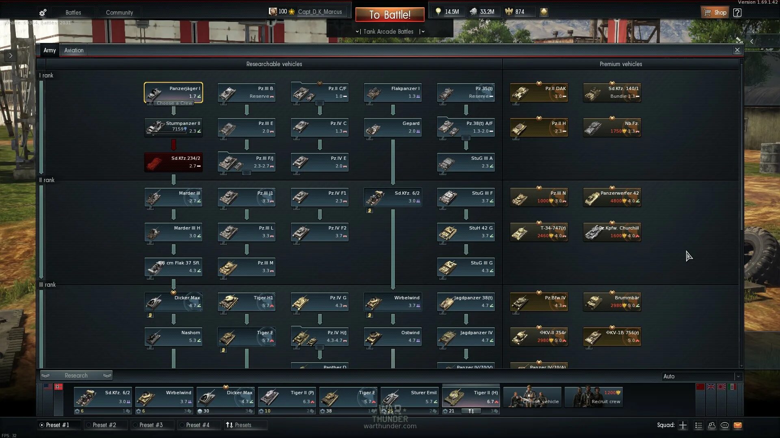Select the Tiger H1 vehicle in tree
780x438 pixels.
(x=247, y=302)
